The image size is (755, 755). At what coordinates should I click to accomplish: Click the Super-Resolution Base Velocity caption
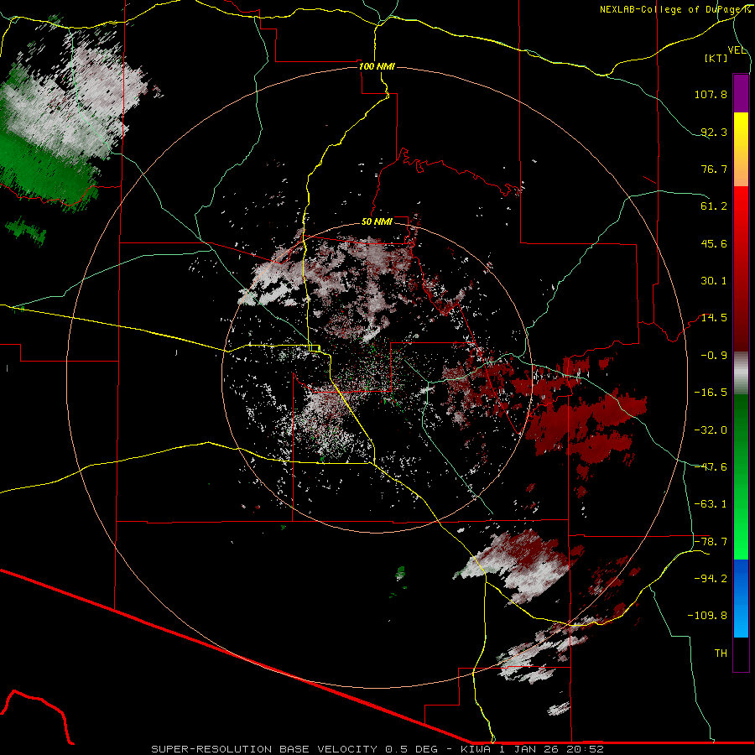pos(377,749)
